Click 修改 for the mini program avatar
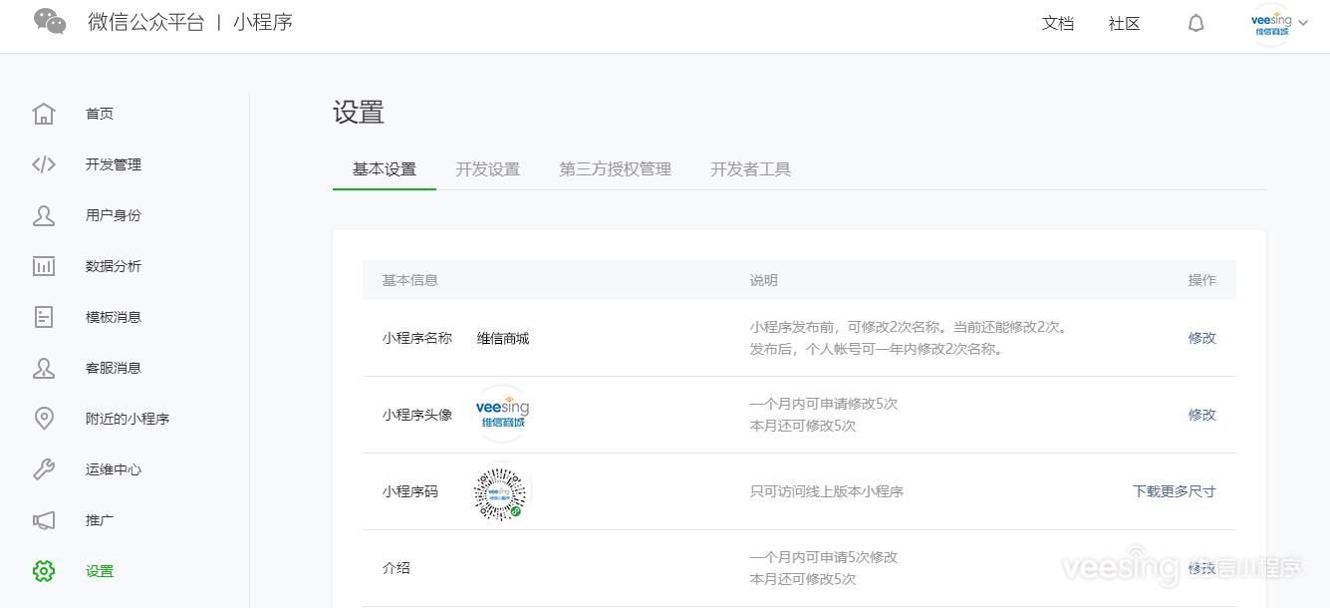This screenshot has height=608, width=1330. tap(1201, 415)
